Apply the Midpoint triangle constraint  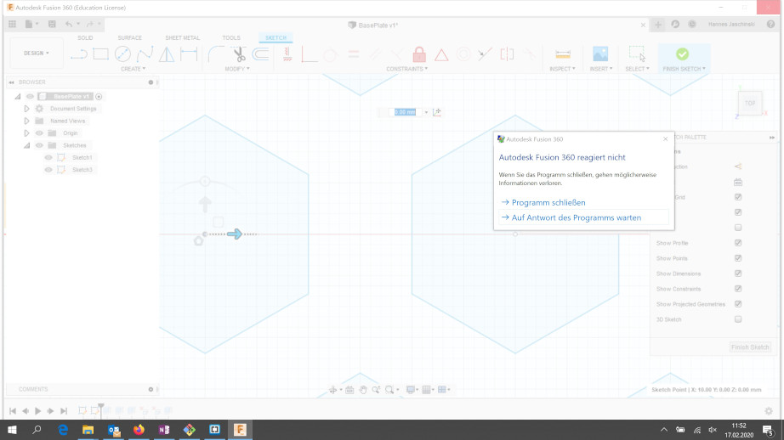click(441, 54)
